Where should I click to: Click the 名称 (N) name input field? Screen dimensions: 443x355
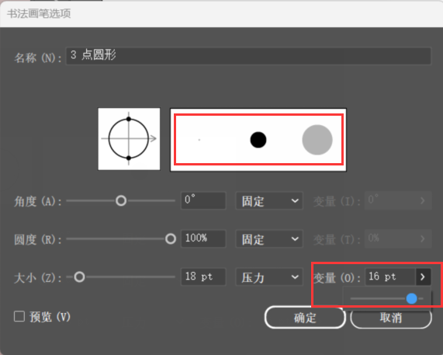pos(248,56)
